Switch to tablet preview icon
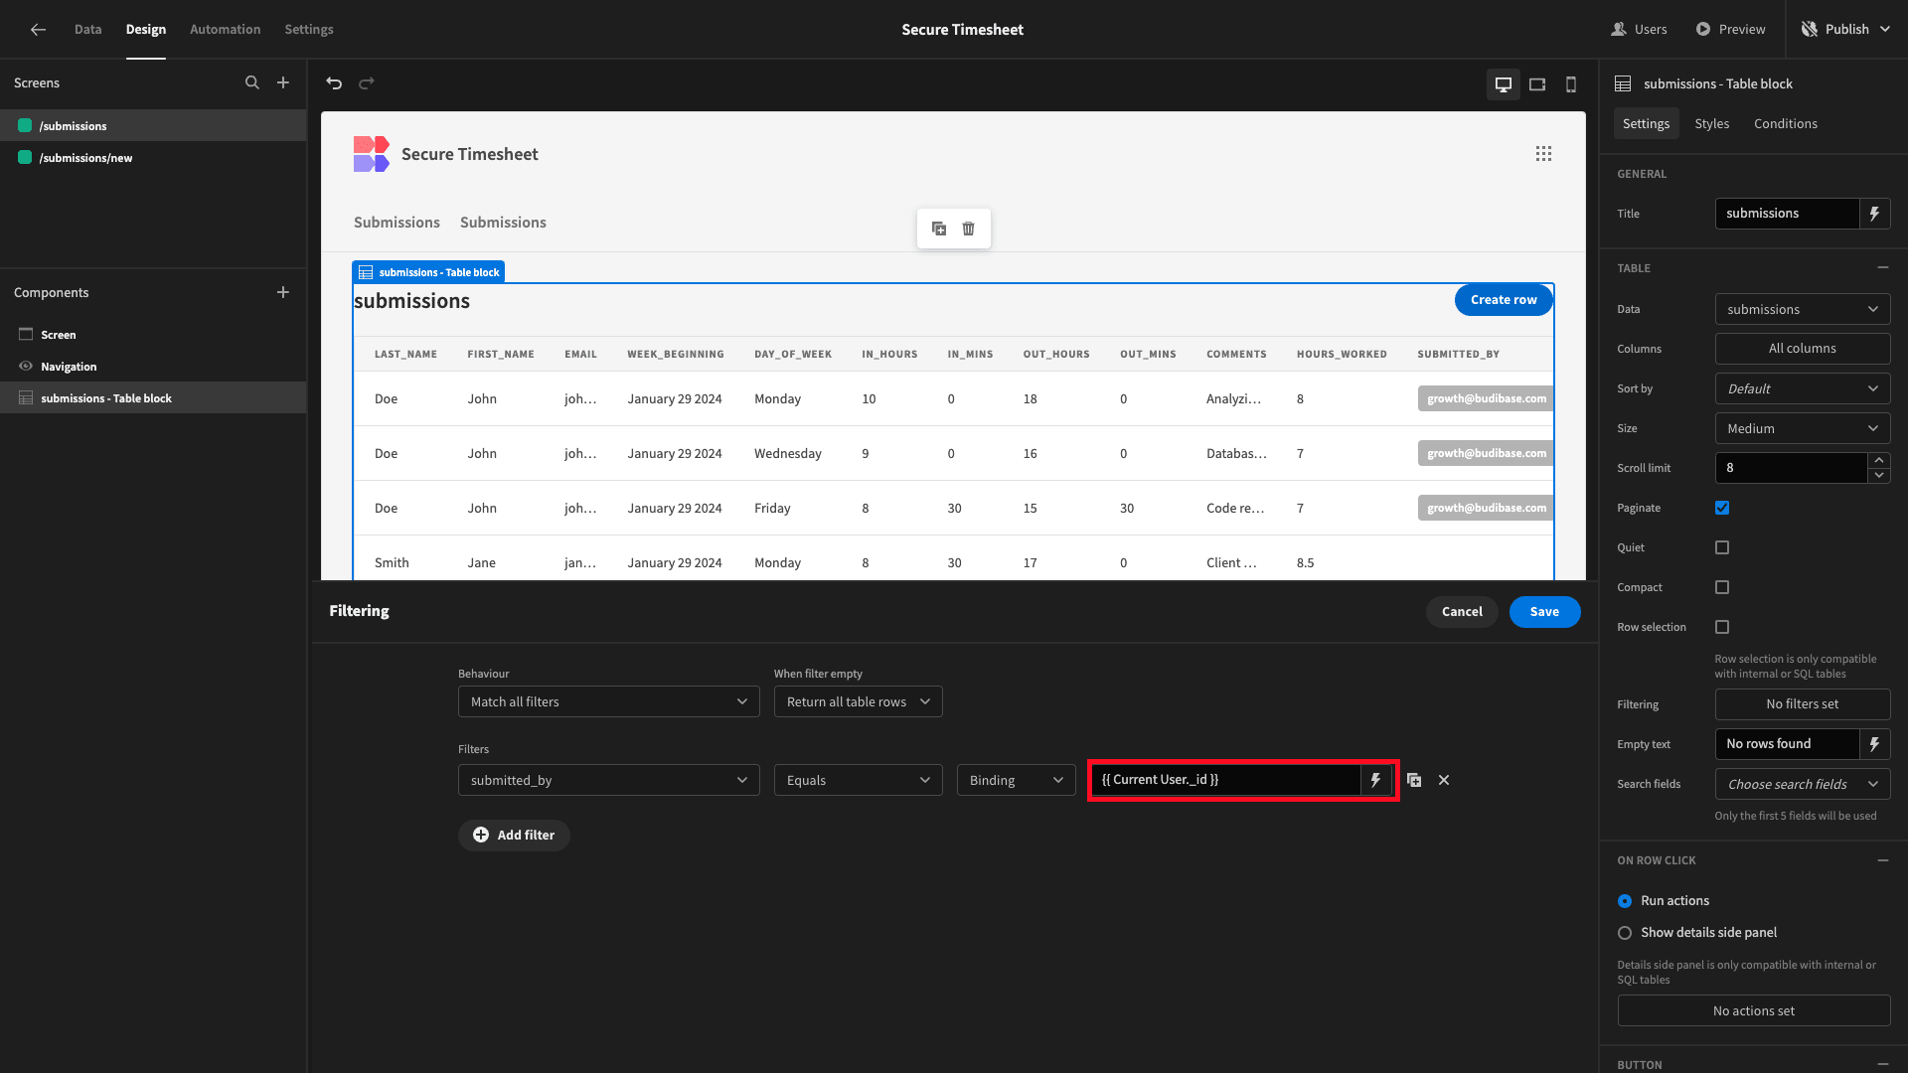This screenshot has width=1908, height=1073. (x=1537, y=84)
